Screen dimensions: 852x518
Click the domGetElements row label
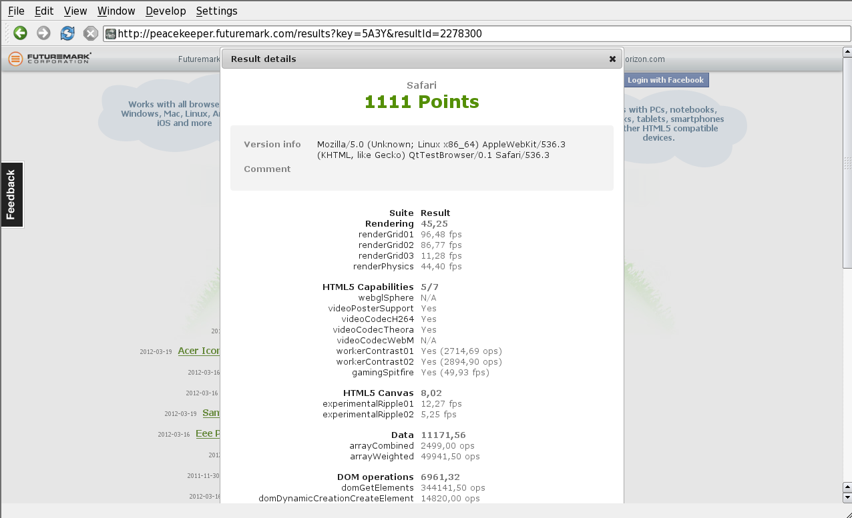[377, 487]
